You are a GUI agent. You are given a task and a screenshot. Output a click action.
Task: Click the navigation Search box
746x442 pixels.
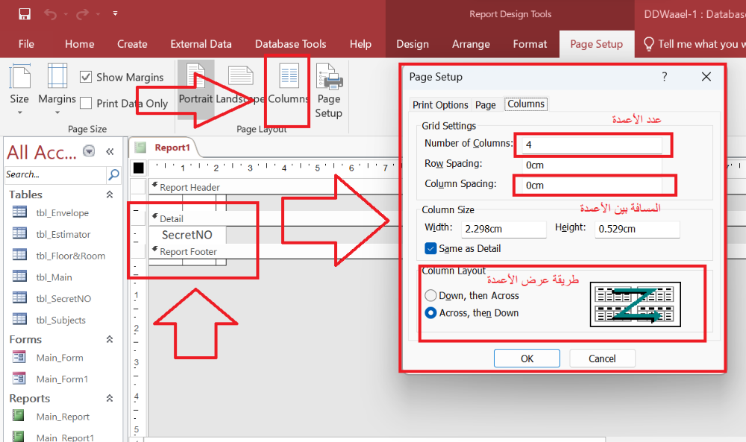tap(55, 174)
